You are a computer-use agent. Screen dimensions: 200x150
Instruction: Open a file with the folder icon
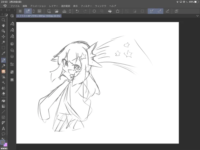point(56,11)
